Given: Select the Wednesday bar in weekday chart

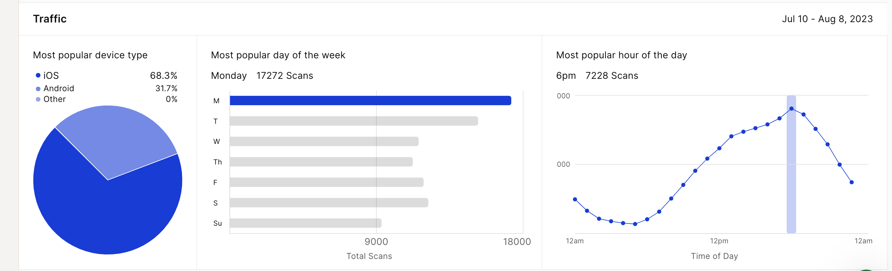Looking at the screenshot, I should tap(324, 142).
